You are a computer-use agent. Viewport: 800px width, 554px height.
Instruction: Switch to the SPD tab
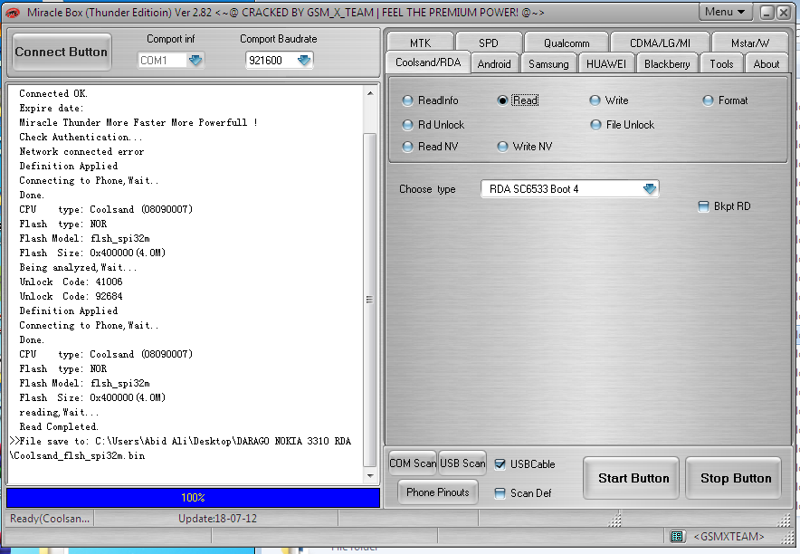489,43
